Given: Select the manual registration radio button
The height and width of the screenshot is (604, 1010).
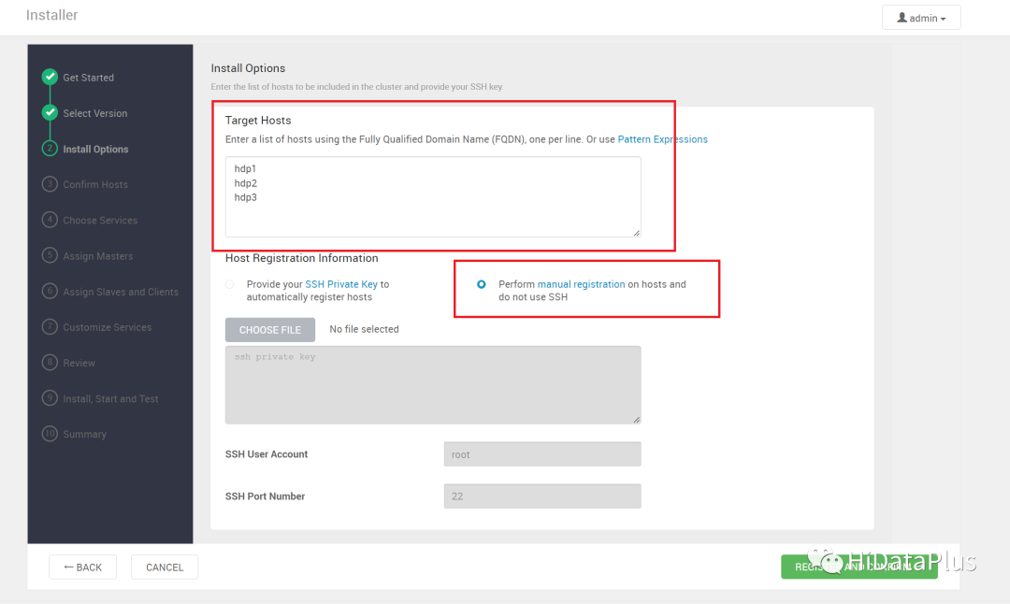Looking at the screenshot, I should coord(482,284).
